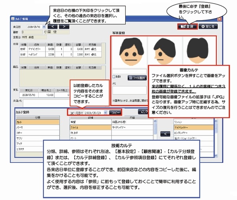
Task: Go to the next visit with the > arrow
Action: click(x=64, y=26)
